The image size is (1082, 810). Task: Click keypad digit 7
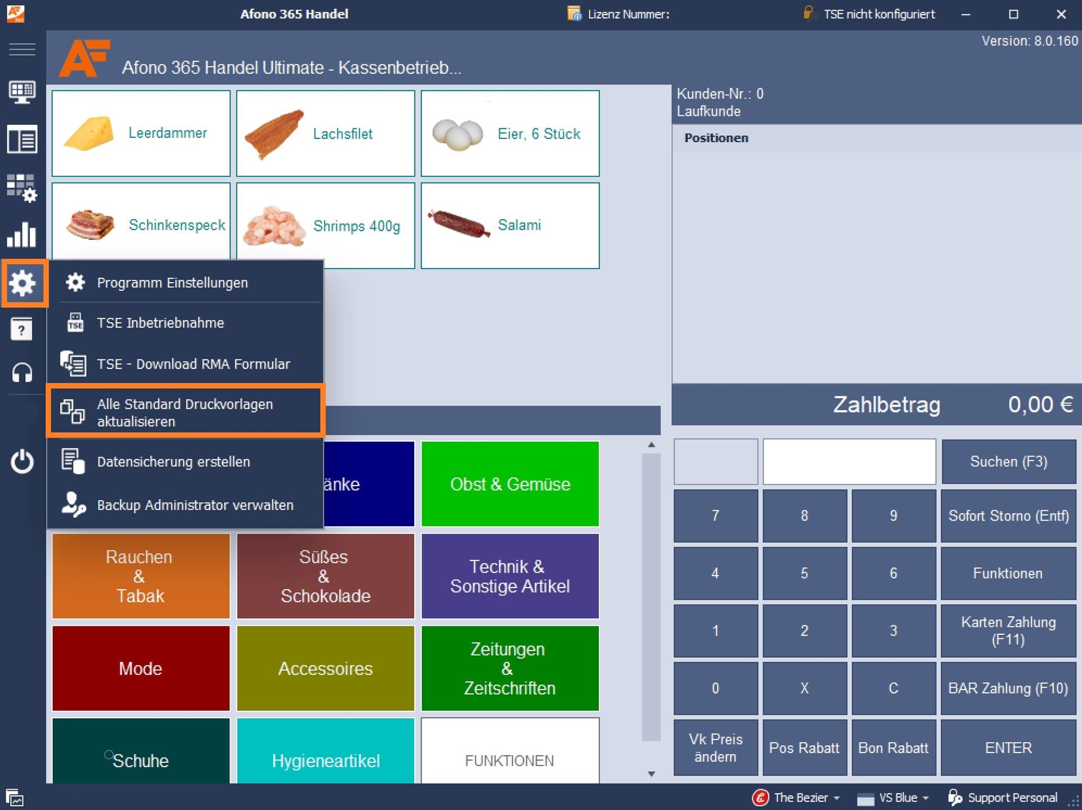click(x=715, y=515)
